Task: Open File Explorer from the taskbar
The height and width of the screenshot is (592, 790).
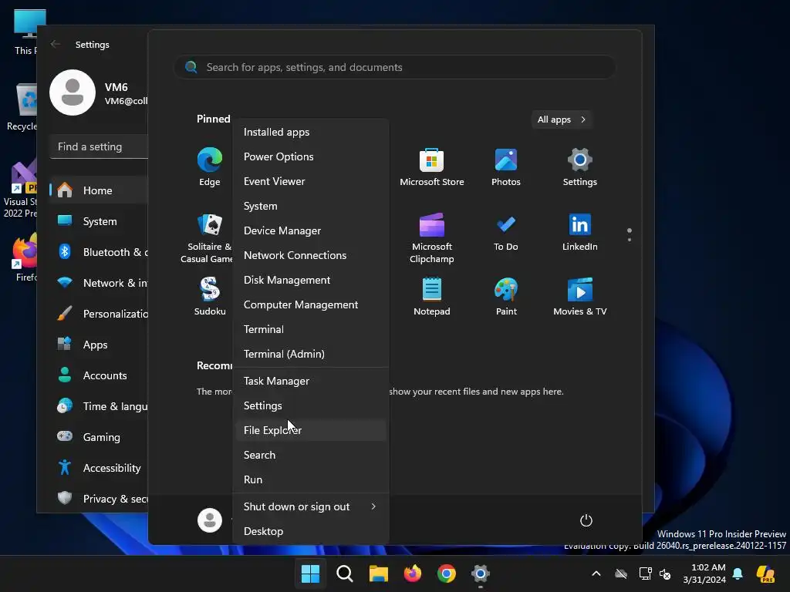Action: (378, 573)
